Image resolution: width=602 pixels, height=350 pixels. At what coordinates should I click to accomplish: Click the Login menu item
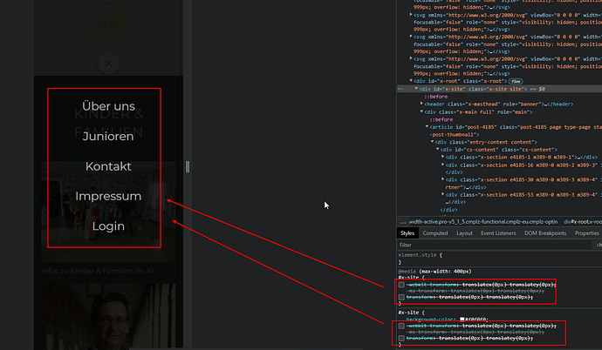[x=108, y=226]
